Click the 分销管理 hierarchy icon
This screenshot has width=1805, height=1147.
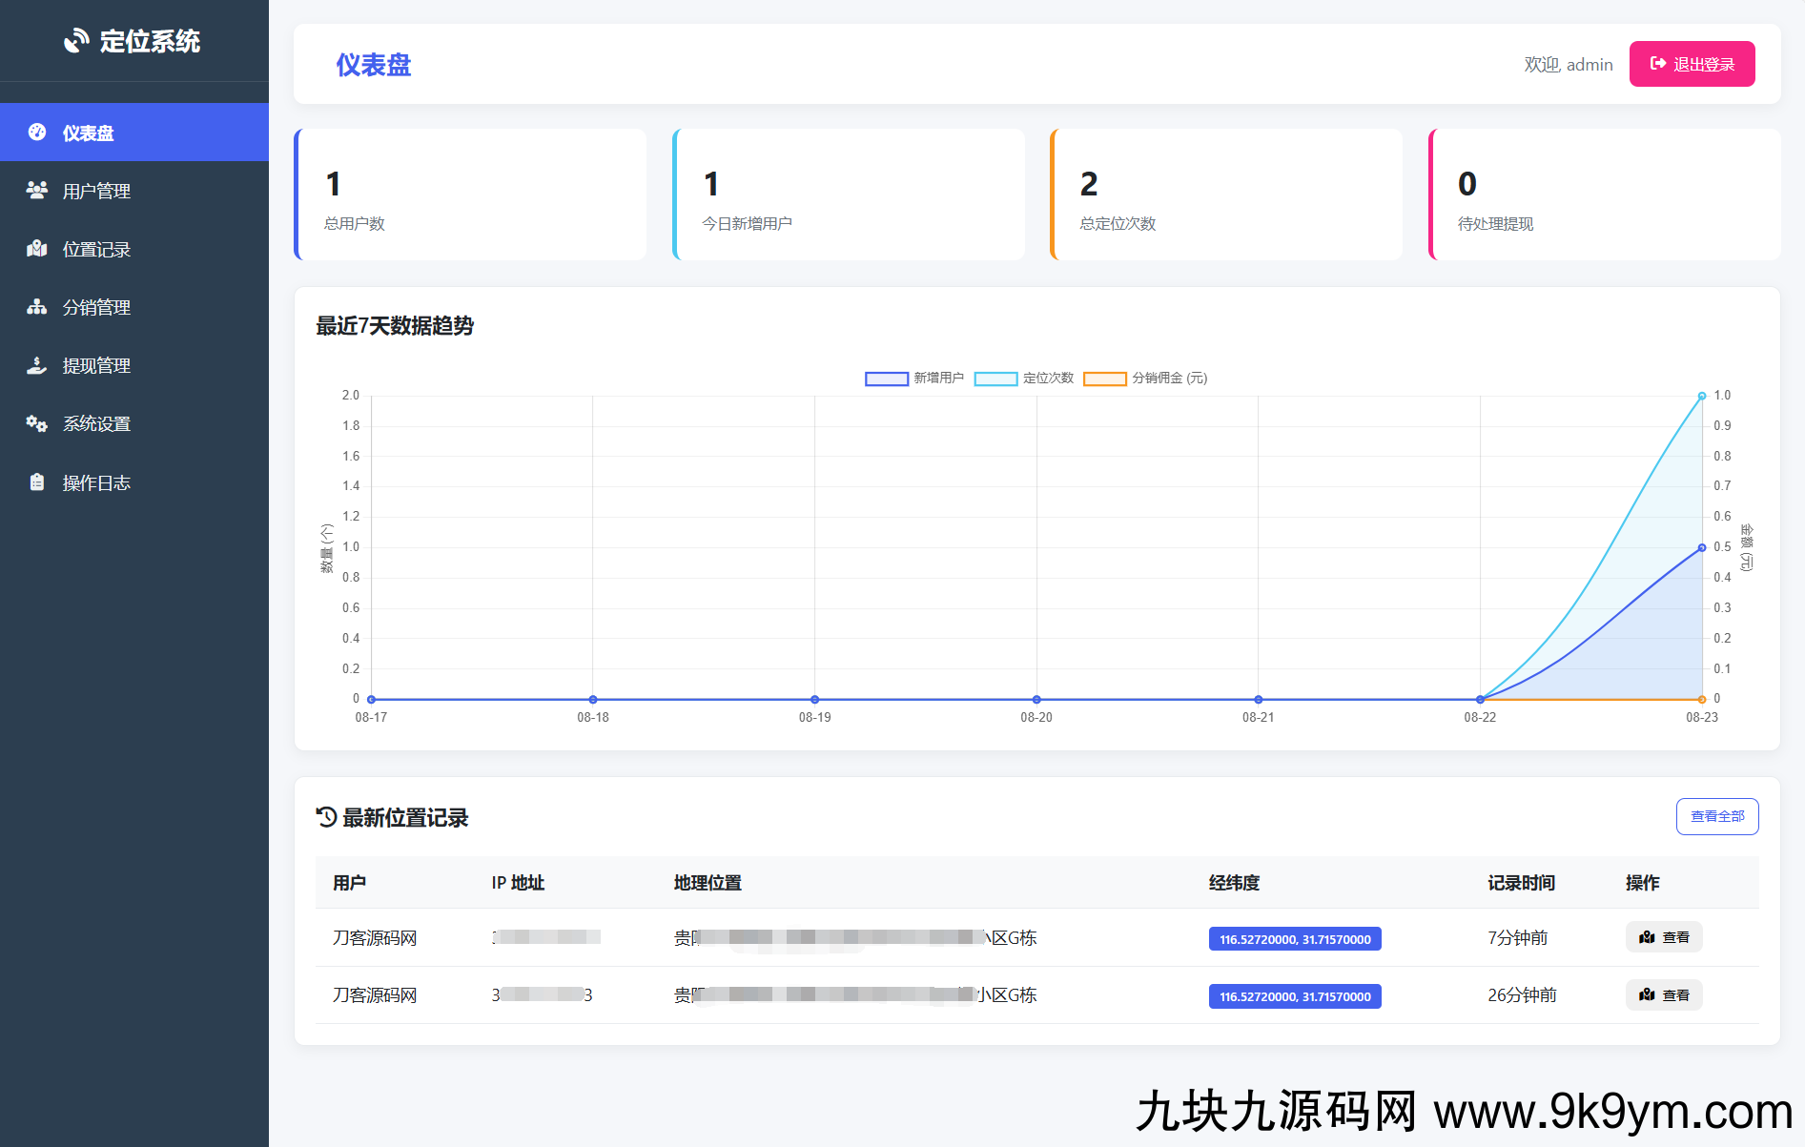pyautogui.click(x=37, y=307)
